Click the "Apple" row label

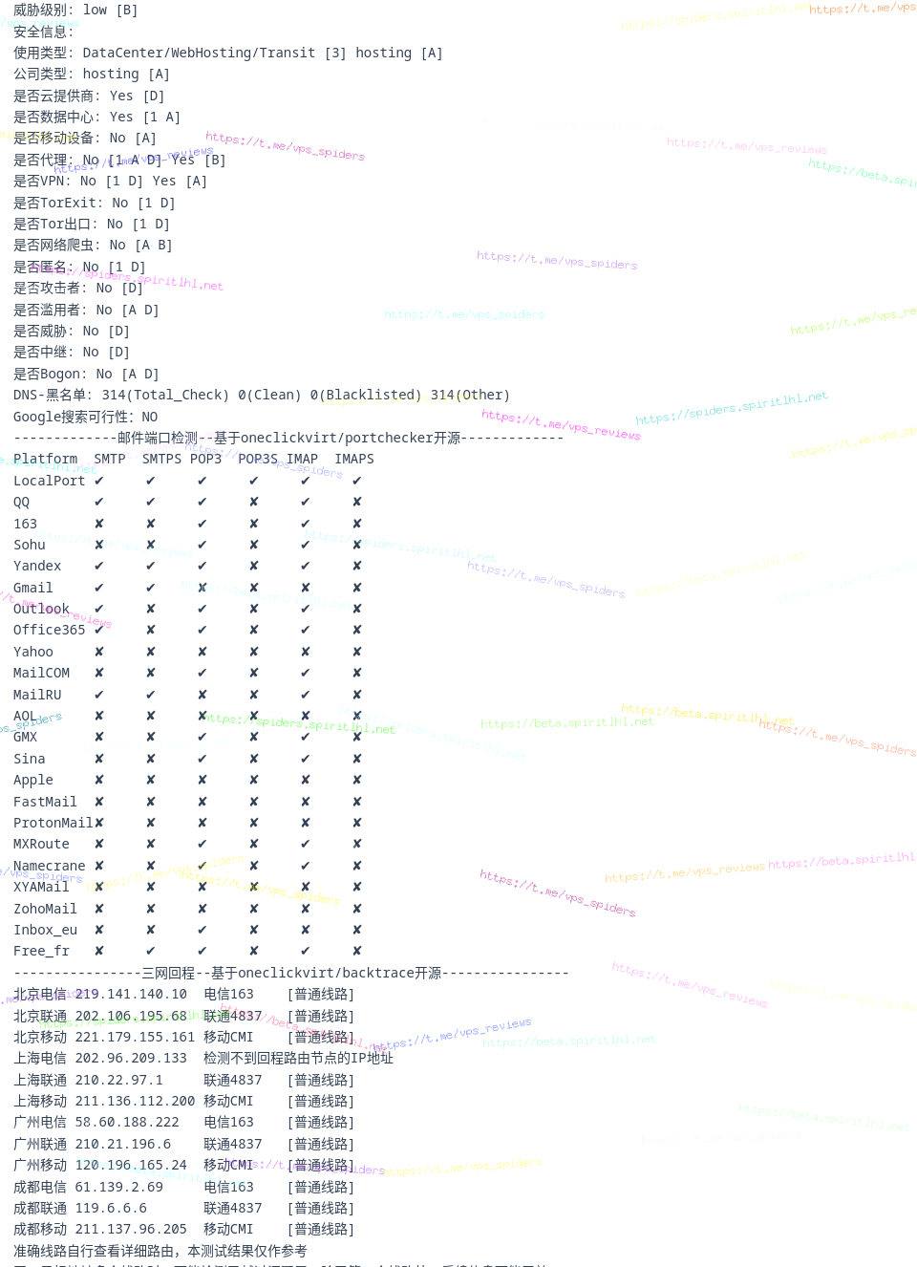click(x=33, y=780)
